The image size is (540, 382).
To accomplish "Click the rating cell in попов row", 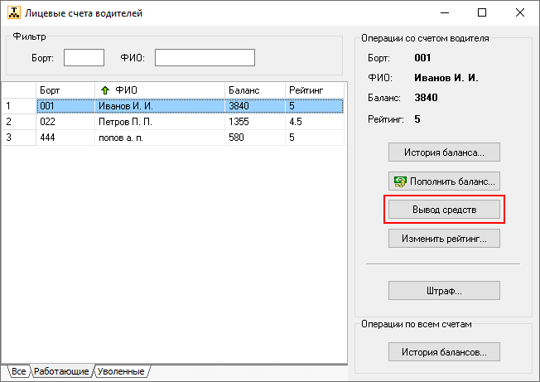I will pos(315,138).
